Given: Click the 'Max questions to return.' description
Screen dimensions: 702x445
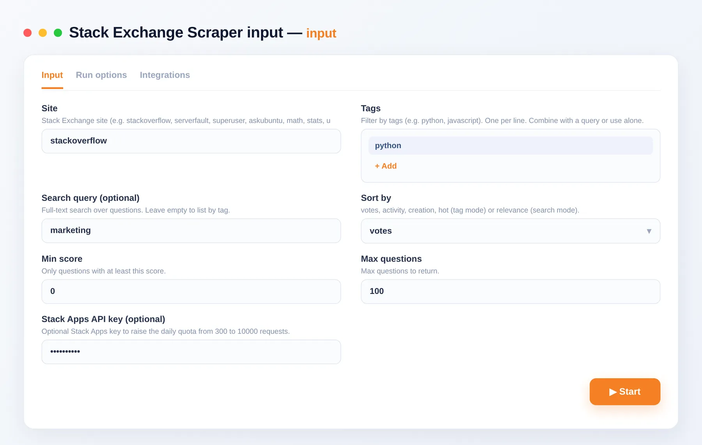Looking at the screenshot, I should point(400,271).
